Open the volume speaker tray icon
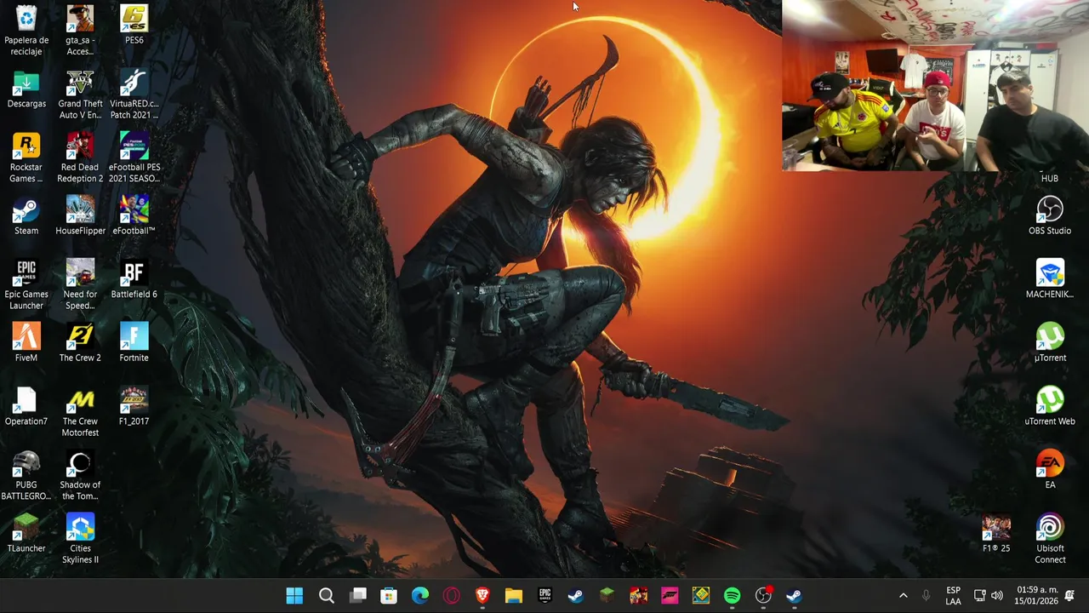This screenshot has height=613, width=1089. [x=997, y=596]
